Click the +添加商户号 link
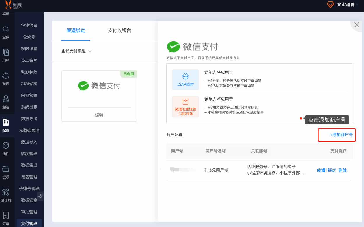 [341, 135]
